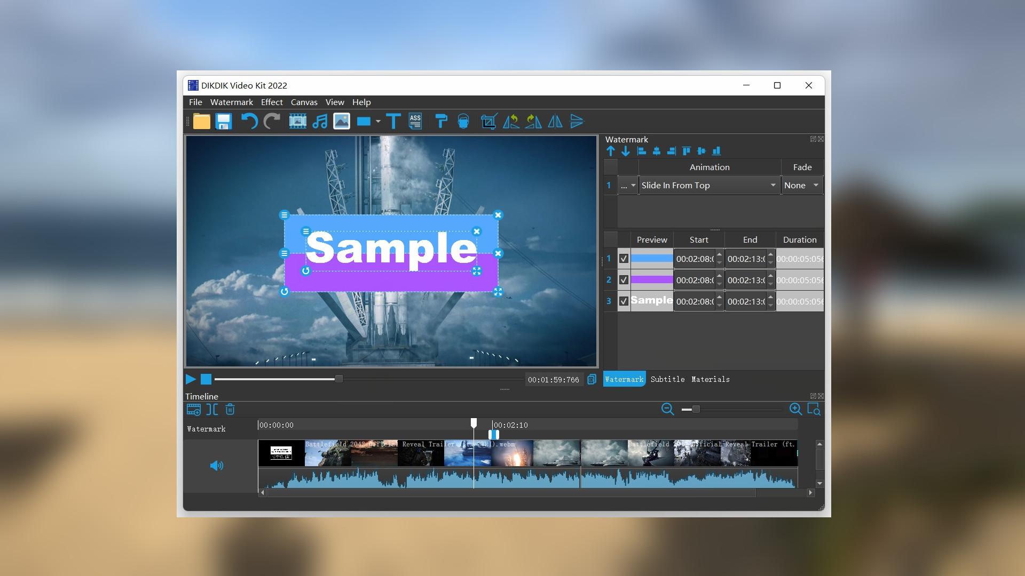Image resolution: width=1025 pixels, height=576 pixels.
Task: Toggle visibility of watermark row 1
Action: [623, 258]
